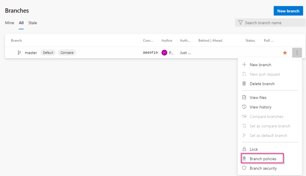Click the trash icon next to Delete branch

[244, 84]
